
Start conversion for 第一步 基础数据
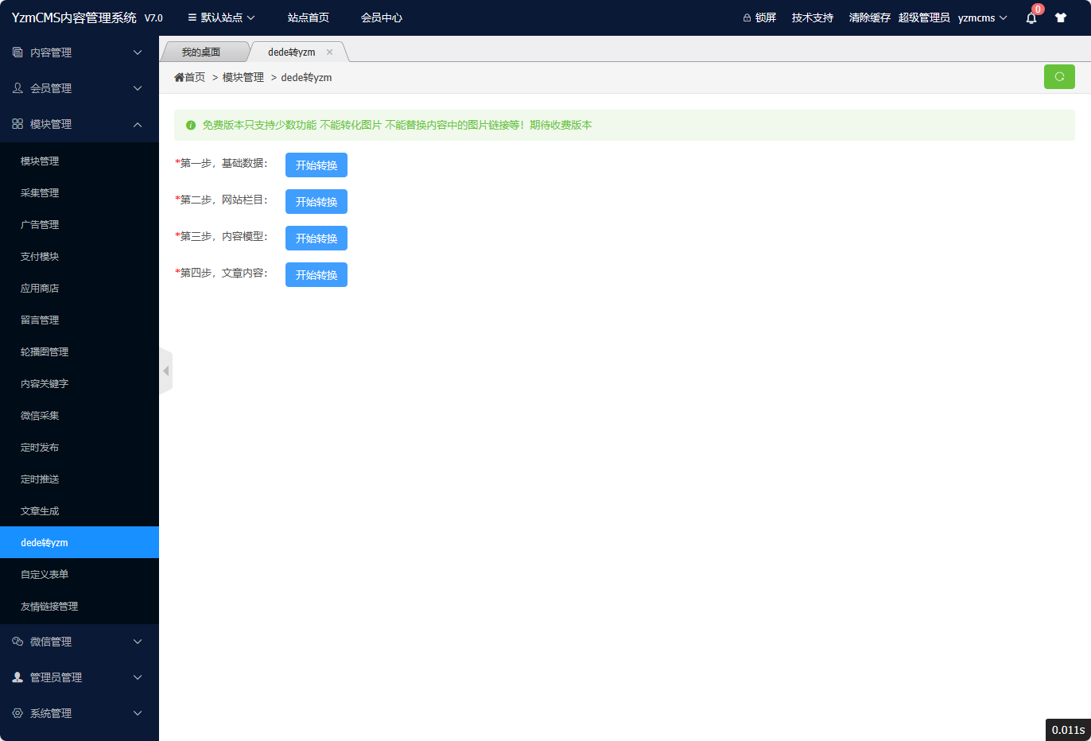point(316,165)
